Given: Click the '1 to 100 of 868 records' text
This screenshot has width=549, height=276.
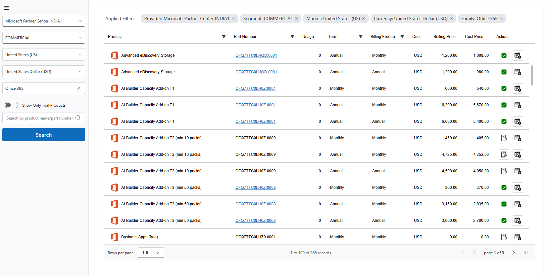Looking at the screenshot, I should pyautogui.click(x=311, y=253).
